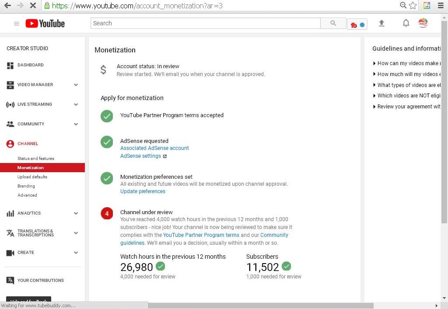
Task: Open the colorful extension icon in browser toolbar
Action: [427, 5]
